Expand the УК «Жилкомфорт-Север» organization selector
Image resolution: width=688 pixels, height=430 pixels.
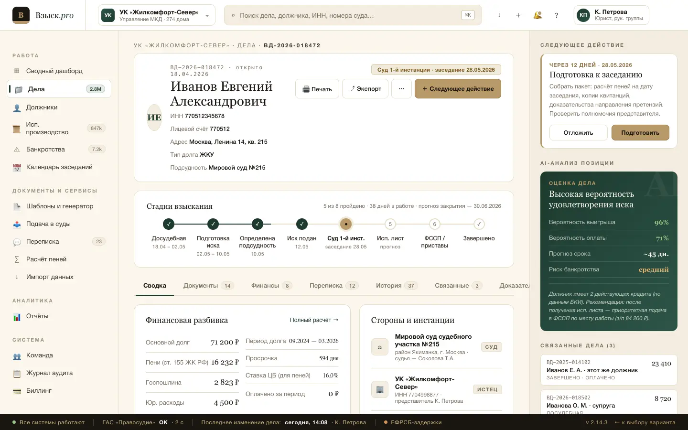157,15
